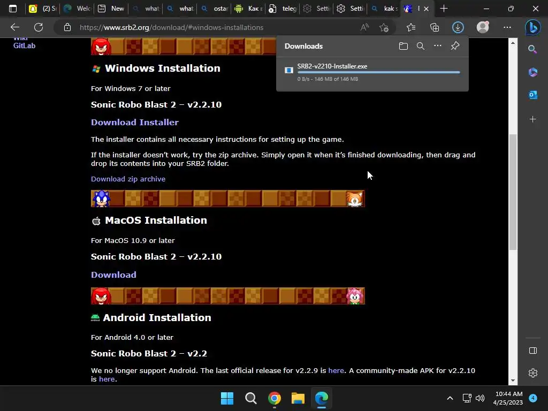This screenshot has height=411, width=548.
Task: Open File Explorer from taskbar
Action: click(298, 398)
